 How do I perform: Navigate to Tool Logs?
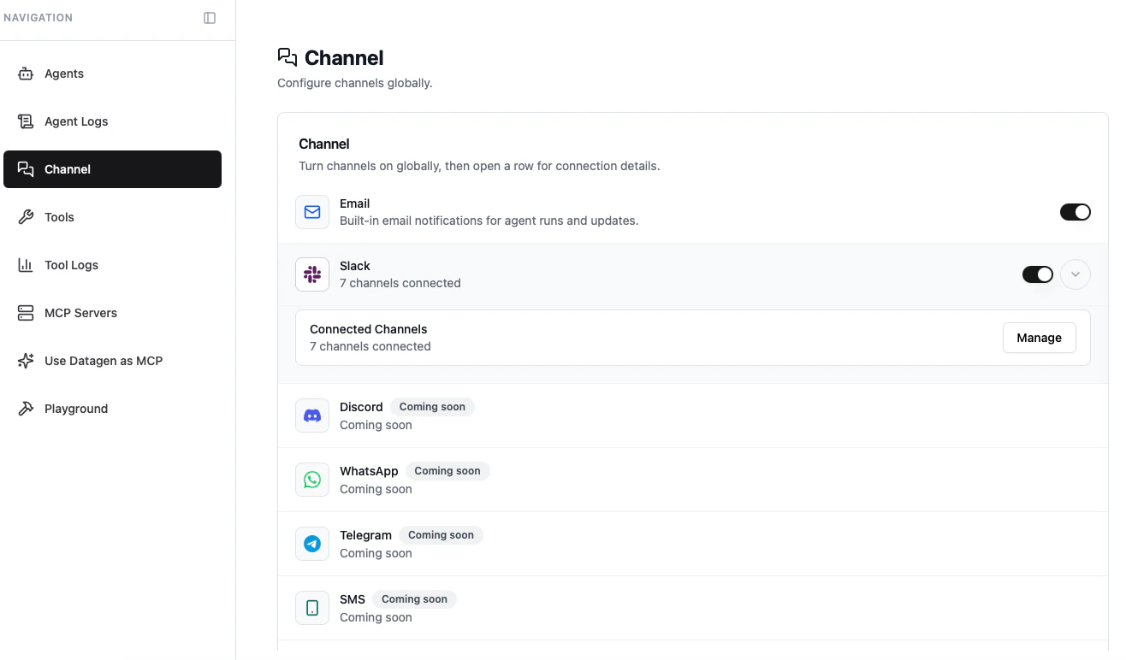113,265
